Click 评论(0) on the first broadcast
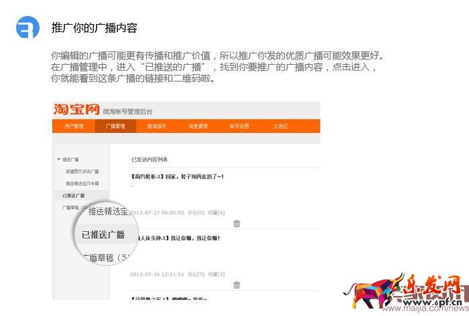 [196, 212]
